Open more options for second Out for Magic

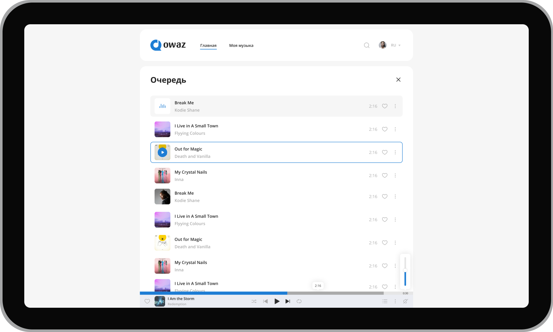tap(395, 243)
